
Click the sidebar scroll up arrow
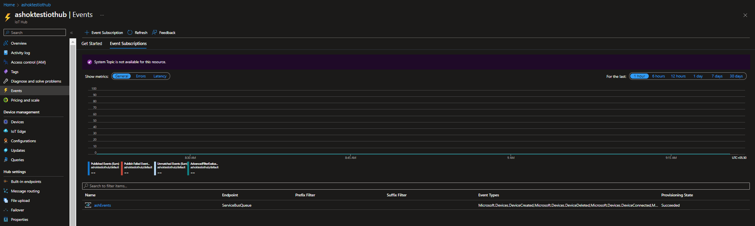pos(73,41)
